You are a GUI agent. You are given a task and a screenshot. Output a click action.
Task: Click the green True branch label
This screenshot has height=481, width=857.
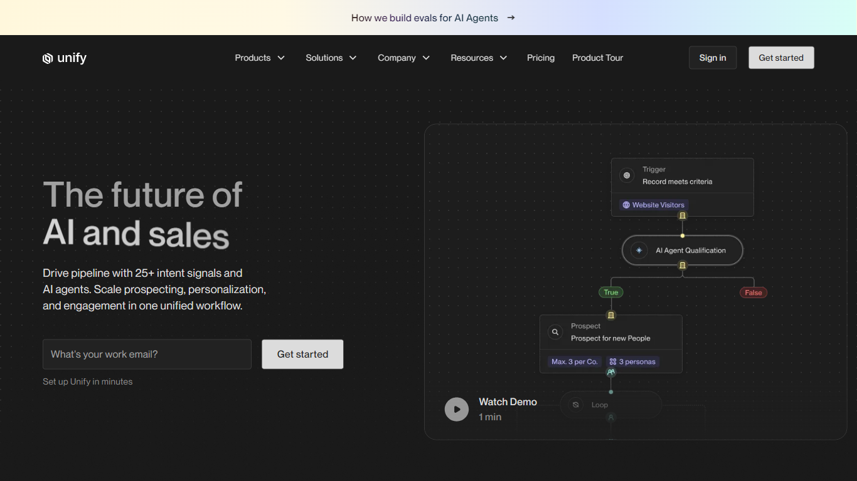pos(611,292)
